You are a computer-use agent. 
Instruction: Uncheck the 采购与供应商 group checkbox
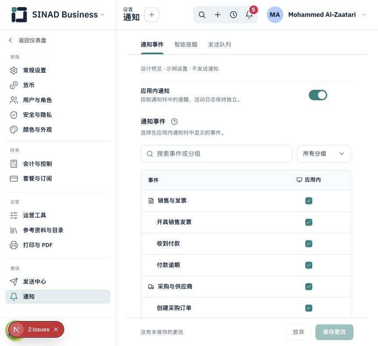coord(309,287)
